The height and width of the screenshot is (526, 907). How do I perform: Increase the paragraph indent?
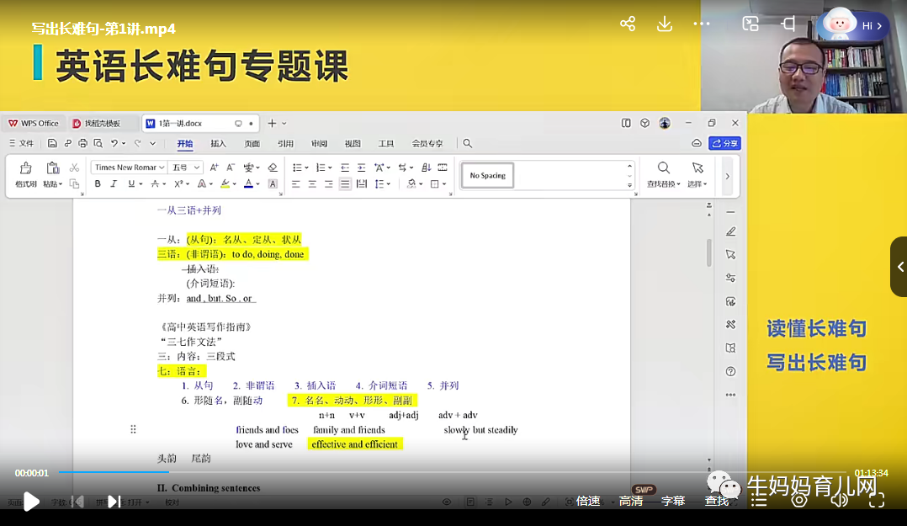pyautogui.click(x=361, y=167)
